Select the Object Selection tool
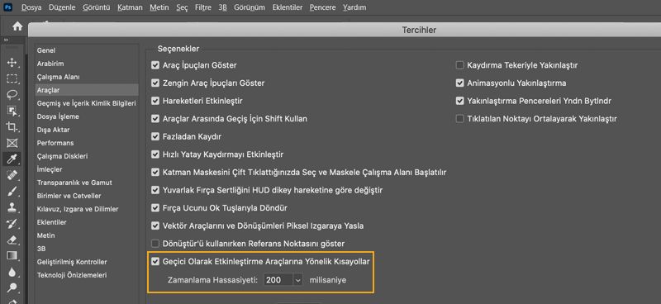Image resolution: width=661 pixels, height=304 pixels. [12, 111]
